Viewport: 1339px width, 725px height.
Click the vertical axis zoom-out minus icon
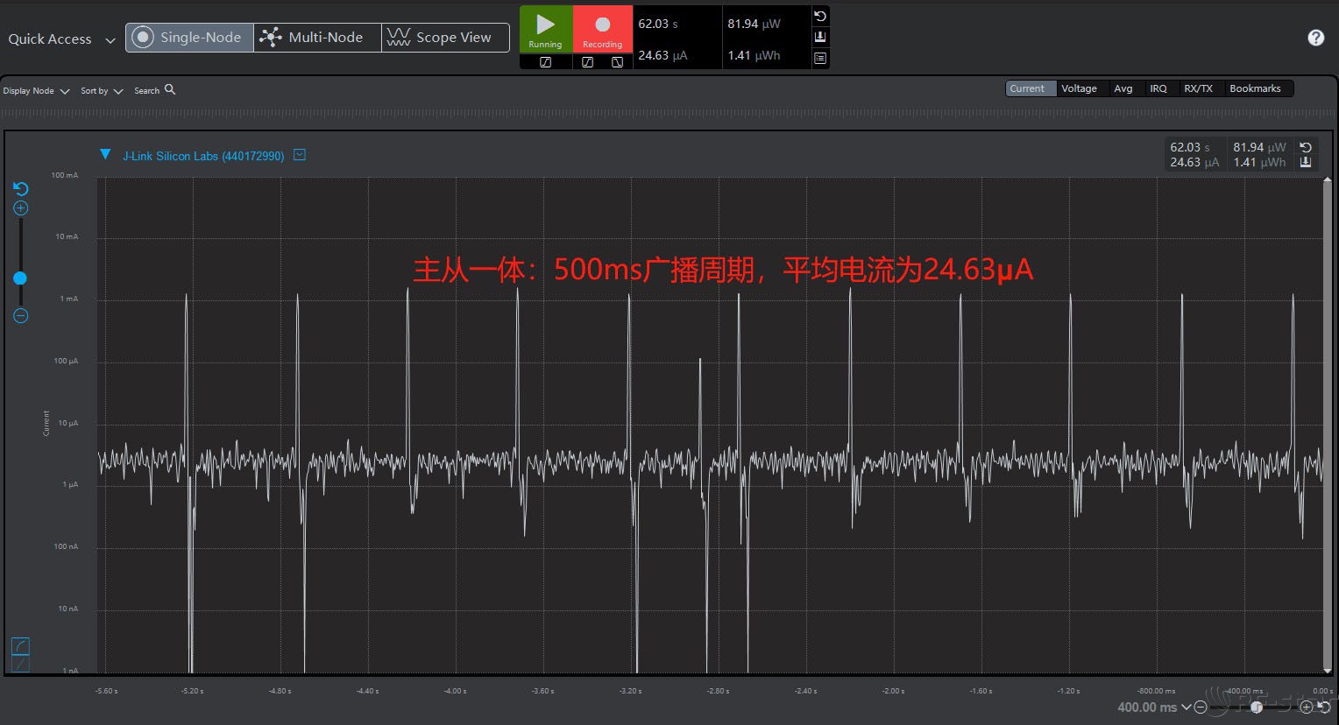tap(21, 316)
